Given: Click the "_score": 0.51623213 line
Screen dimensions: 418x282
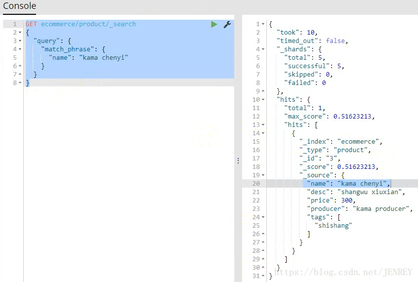Looking at the screenshot, I should pyautogui.click(x=339, y=166).
